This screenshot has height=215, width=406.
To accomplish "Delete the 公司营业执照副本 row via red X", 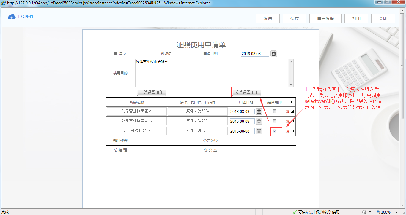I will tap(287, 121).
